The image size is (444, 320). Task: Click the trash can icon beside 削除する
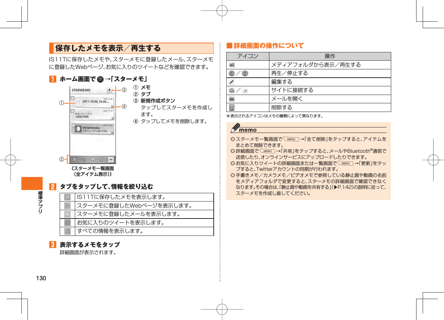pos(231,108)
